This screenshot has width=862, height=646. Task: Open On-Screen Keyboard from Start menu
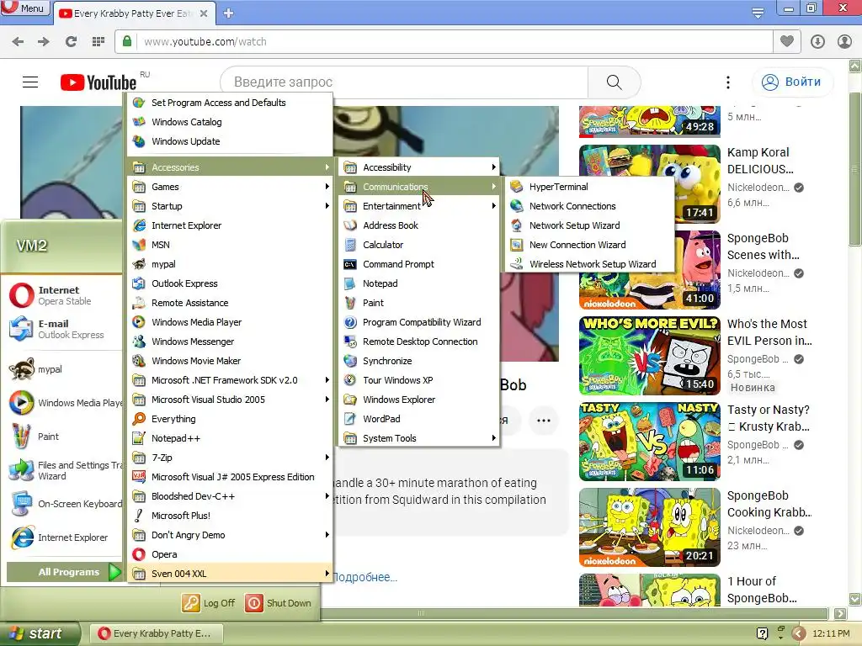tap(64, 504)
